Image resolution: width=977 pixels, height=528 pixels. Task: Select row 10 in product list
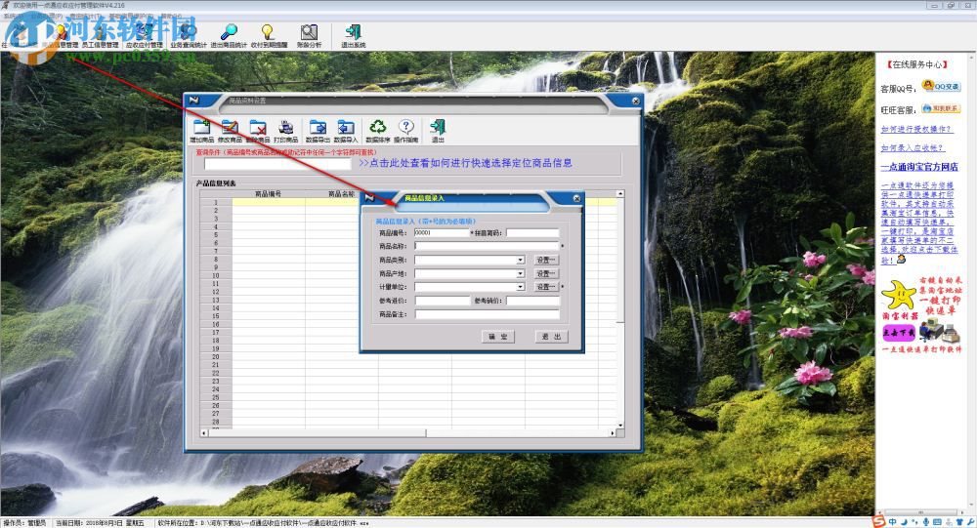pyautogui.click(x=216, y=275)
